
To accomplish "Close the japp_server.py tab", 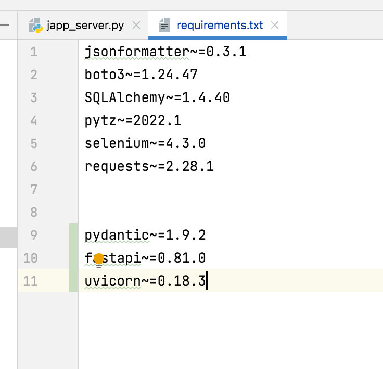I will [x=136, y=25].
